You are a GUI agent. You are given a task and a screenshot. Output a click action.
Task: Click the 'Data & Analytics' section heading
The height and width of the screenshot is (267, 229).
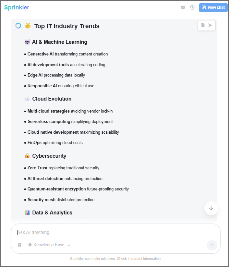coord(52,212)
